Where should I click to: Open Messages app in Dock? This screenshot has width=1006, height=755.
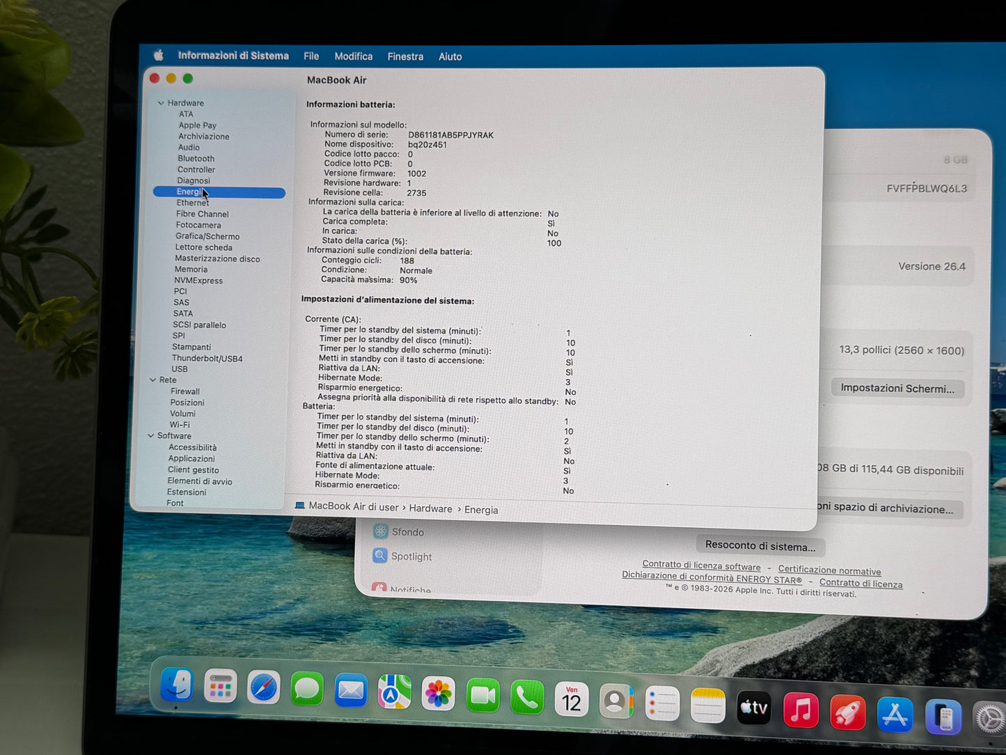(307, 690)
